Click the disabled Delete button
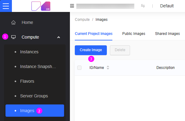Image resolution: width=185 pixels, height=121 pixels. tap(120, 50)
